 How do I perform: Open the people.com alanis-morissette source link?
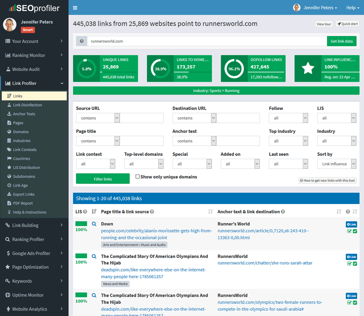(157, 234)
